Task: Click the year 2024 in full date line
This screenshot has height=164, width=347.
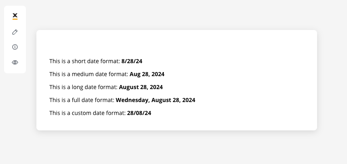Action: click(x=188, y=100)
